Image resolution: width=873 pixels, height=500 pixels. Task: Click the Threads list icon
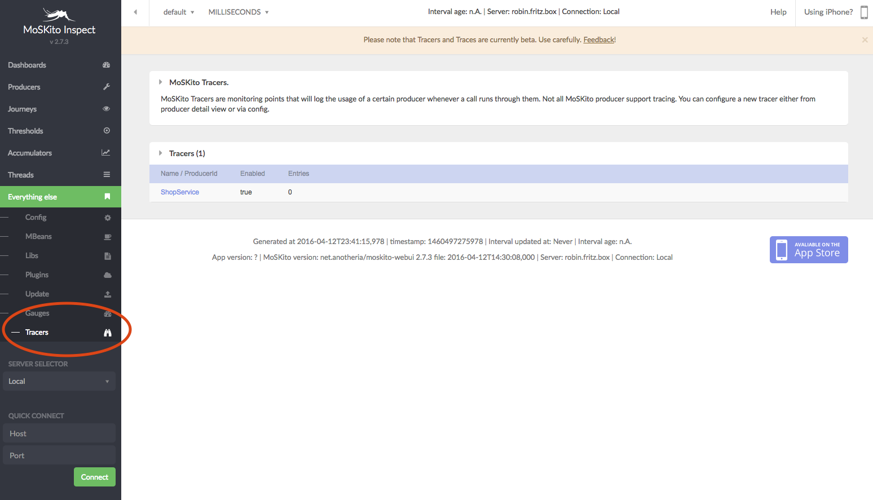pos(107,175)
